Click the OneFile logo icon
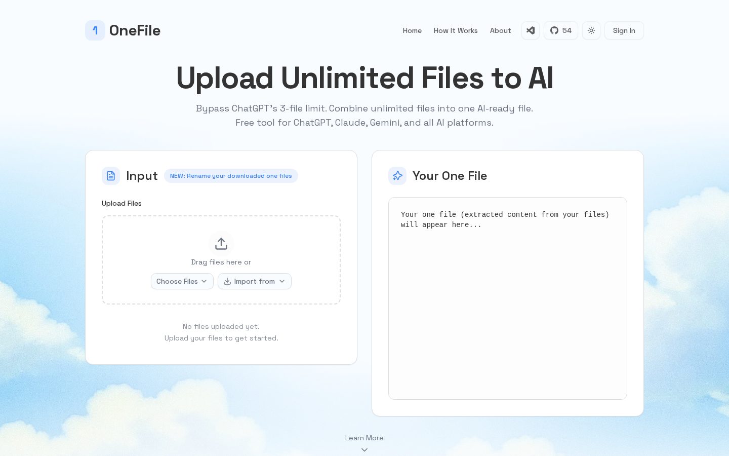This screenshot has height=456, width=729. (95, 30)
